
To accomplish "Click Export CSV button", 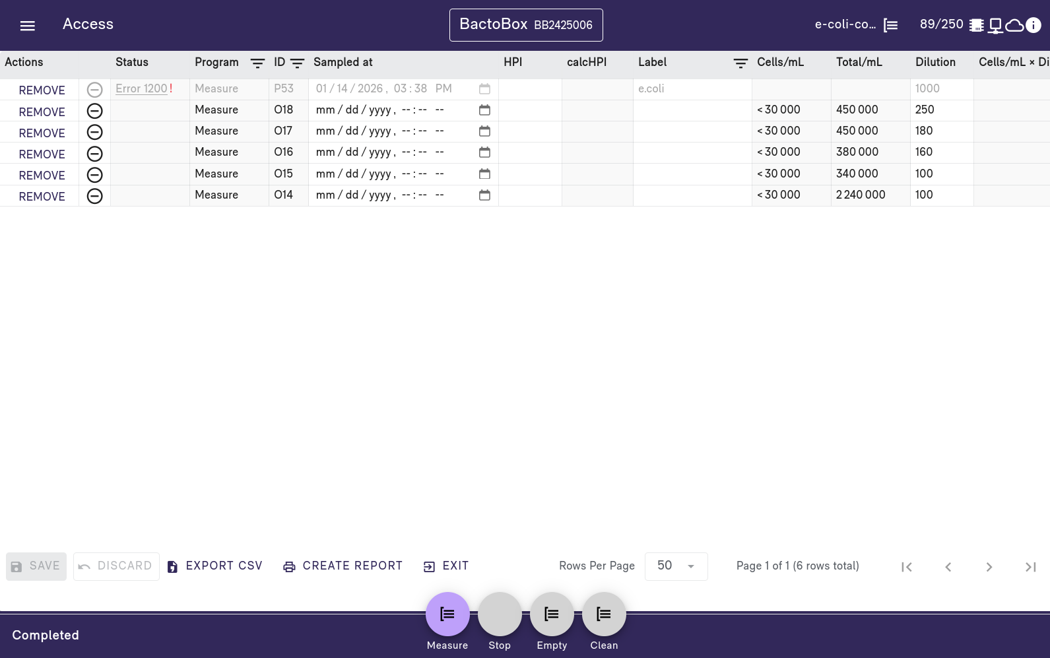I will pos(215,566).
